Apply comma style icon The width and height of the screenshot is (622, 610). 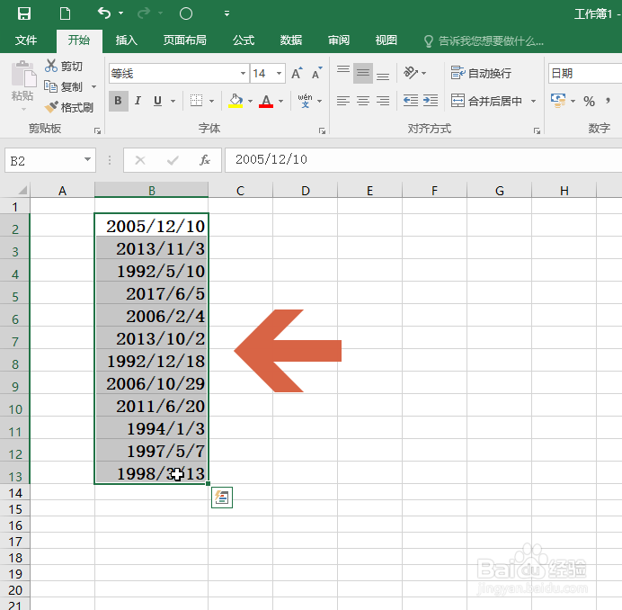609,101
